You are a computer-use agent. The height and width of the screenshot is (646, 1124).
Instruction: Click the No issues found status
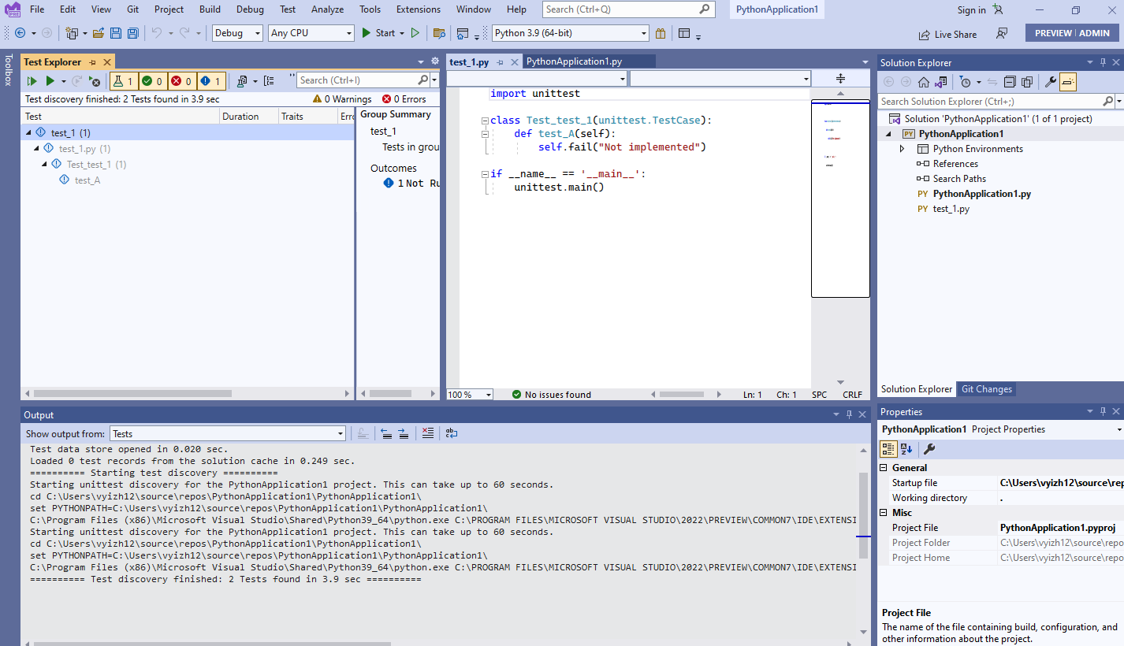coord(551,395)
